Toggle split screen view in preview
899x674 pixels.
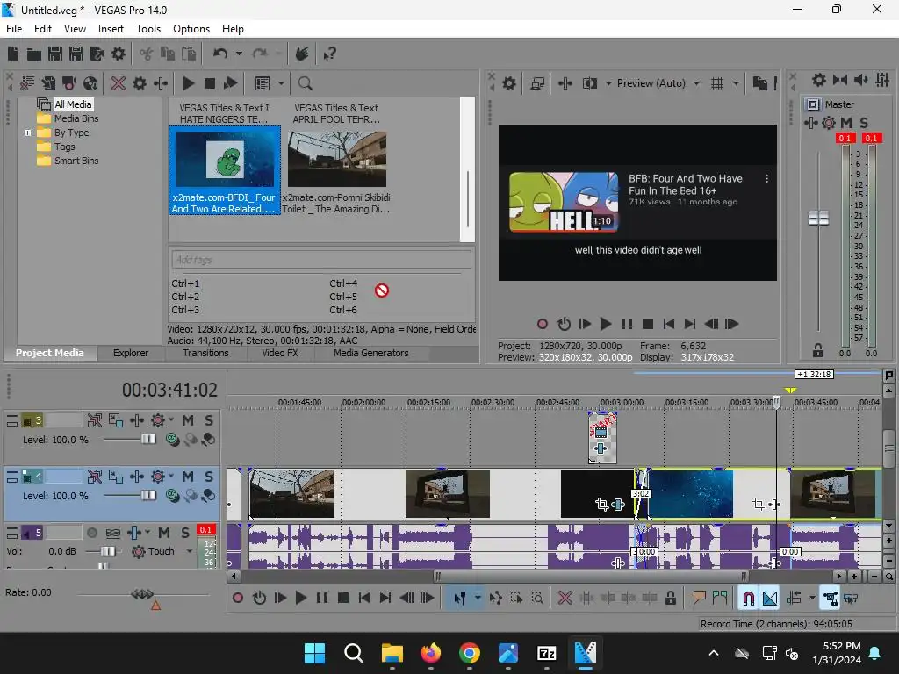click(x=589, y=83)
